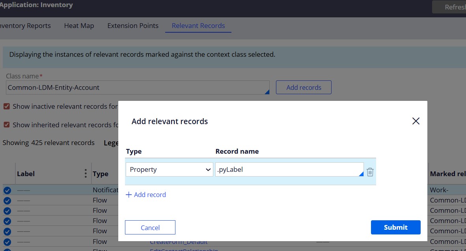Switch to the Heat Map tab
Viewport: 466px width, 251px height.
[79, 26]
